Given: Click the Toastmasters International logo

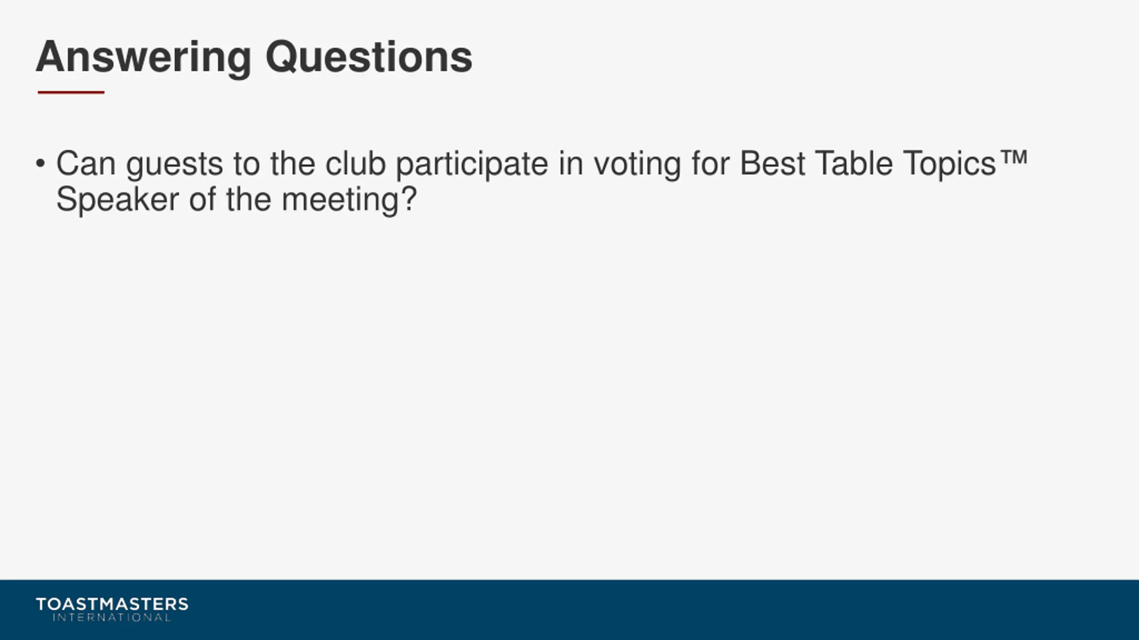Looking at the screenshot, I should coord(112,609).
